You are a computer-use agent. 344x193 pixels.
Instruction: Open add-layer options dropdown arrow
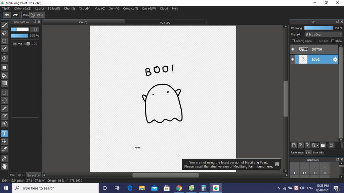[x=317, y=145]
